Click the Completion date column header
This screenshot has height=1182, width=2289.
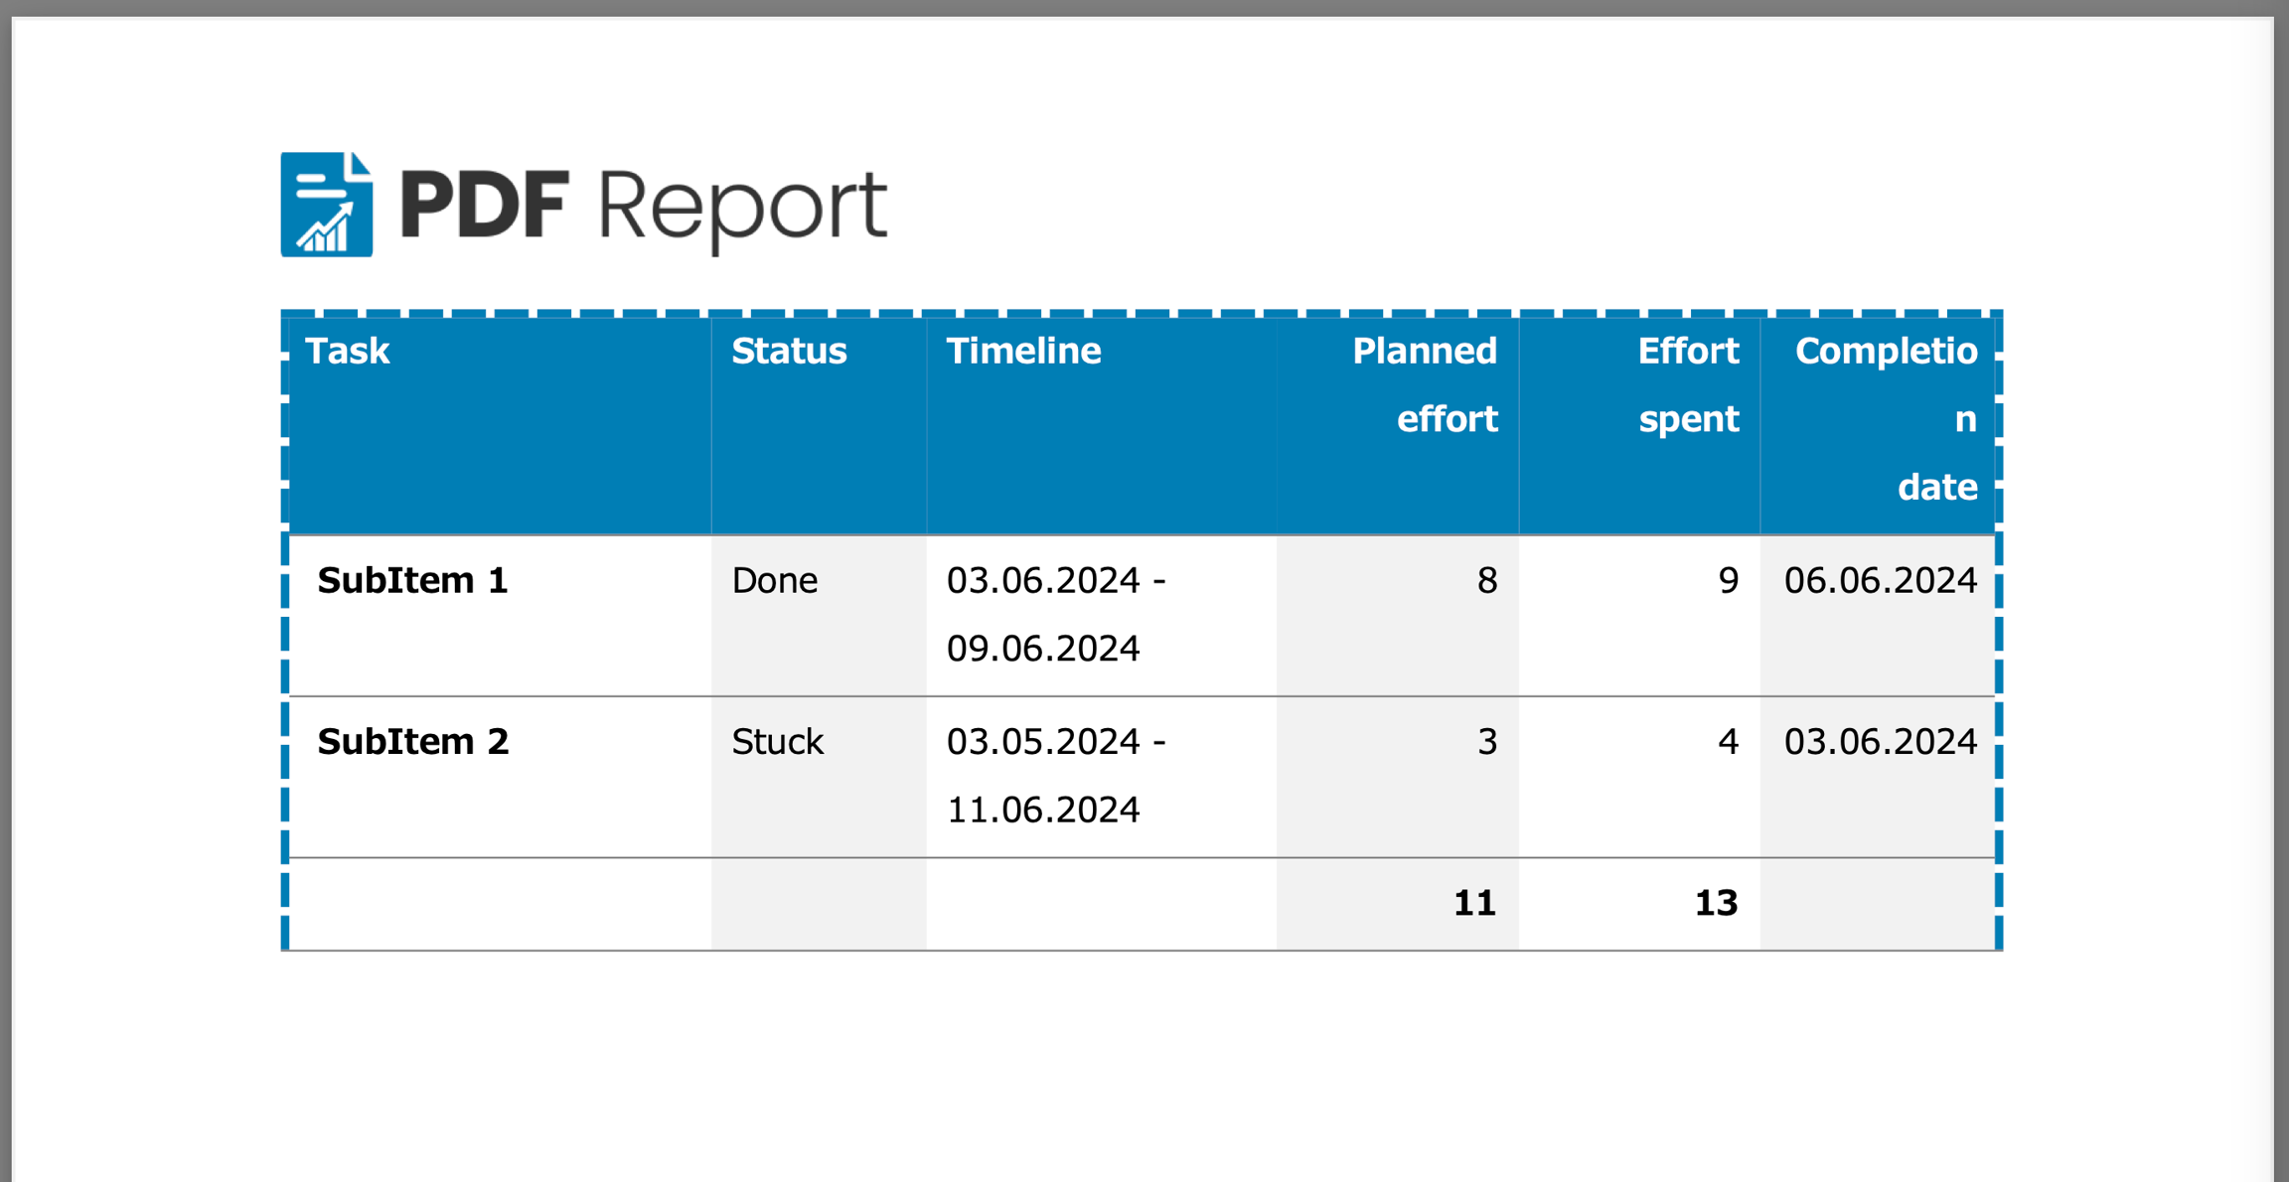pos(1885,418)
